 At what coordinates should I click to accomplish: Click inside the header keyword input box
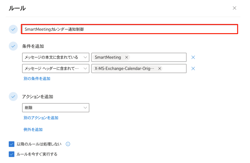click(174, 69)
